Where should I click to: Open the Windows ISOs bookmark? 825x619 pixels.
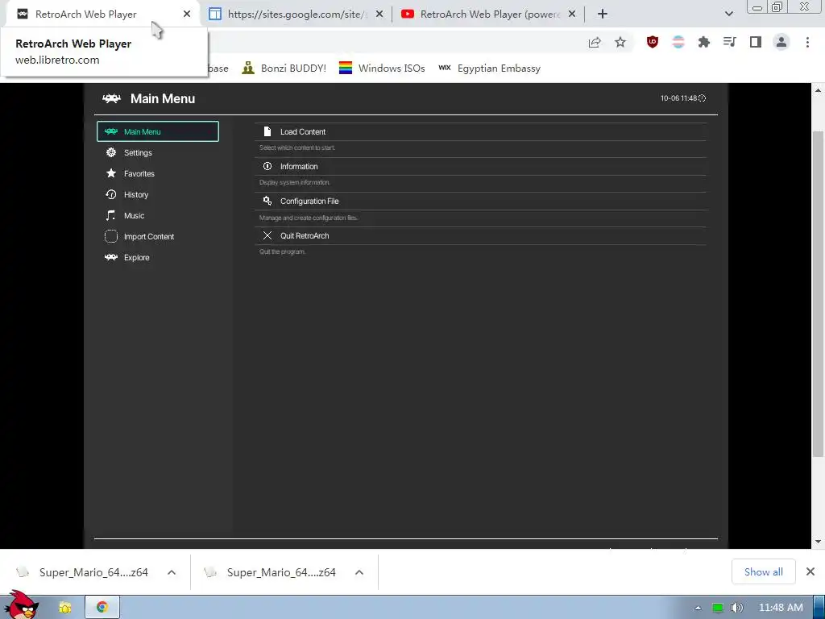coord(382,69)
